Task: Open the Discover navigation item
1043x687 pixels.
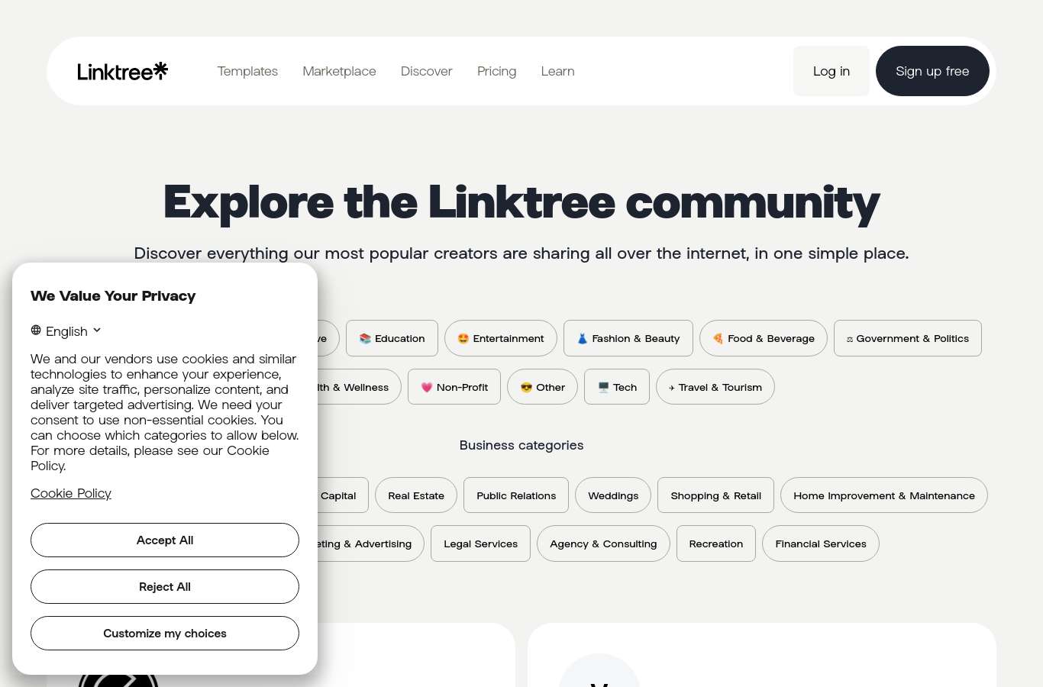Action: click(x=426, y=71)
